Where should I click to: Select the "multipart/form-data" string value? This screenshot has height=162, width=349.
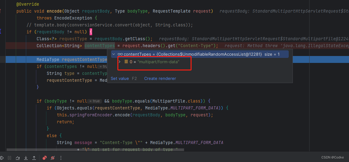pyautogui.click(x=158, y=62)
